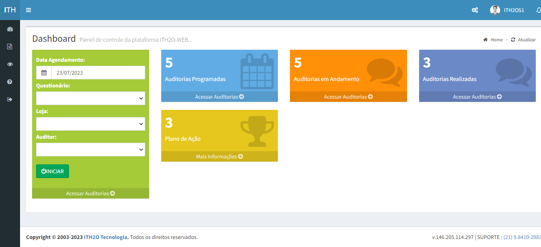Expand the Auditor dropdown
The height and width of the screenshot is (247, 541).
90,150
